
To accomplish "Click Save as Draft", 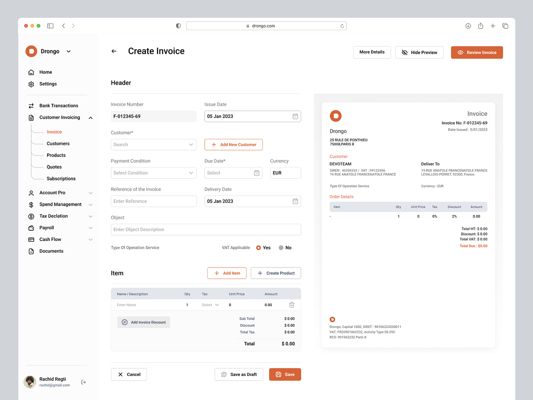I will pos(239,374).
